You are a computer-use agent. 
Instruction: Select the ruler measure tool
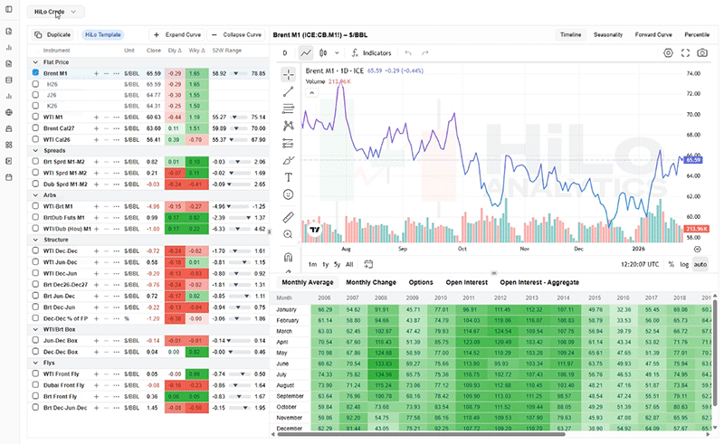click(289, 217)
